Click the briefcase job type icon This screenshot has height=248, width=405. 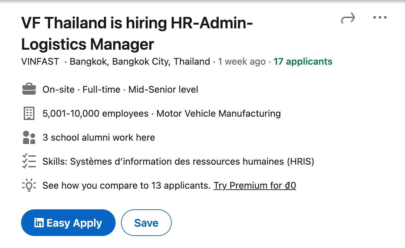coord(29,89)
